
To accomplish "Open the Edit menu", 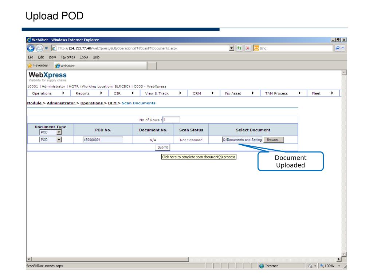I will click(41, 57).
